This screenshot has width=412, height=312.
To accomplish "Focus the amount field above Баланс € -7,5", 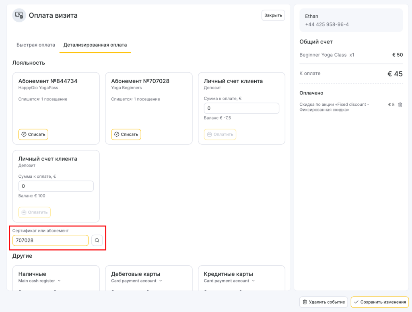I will [241, 108].
